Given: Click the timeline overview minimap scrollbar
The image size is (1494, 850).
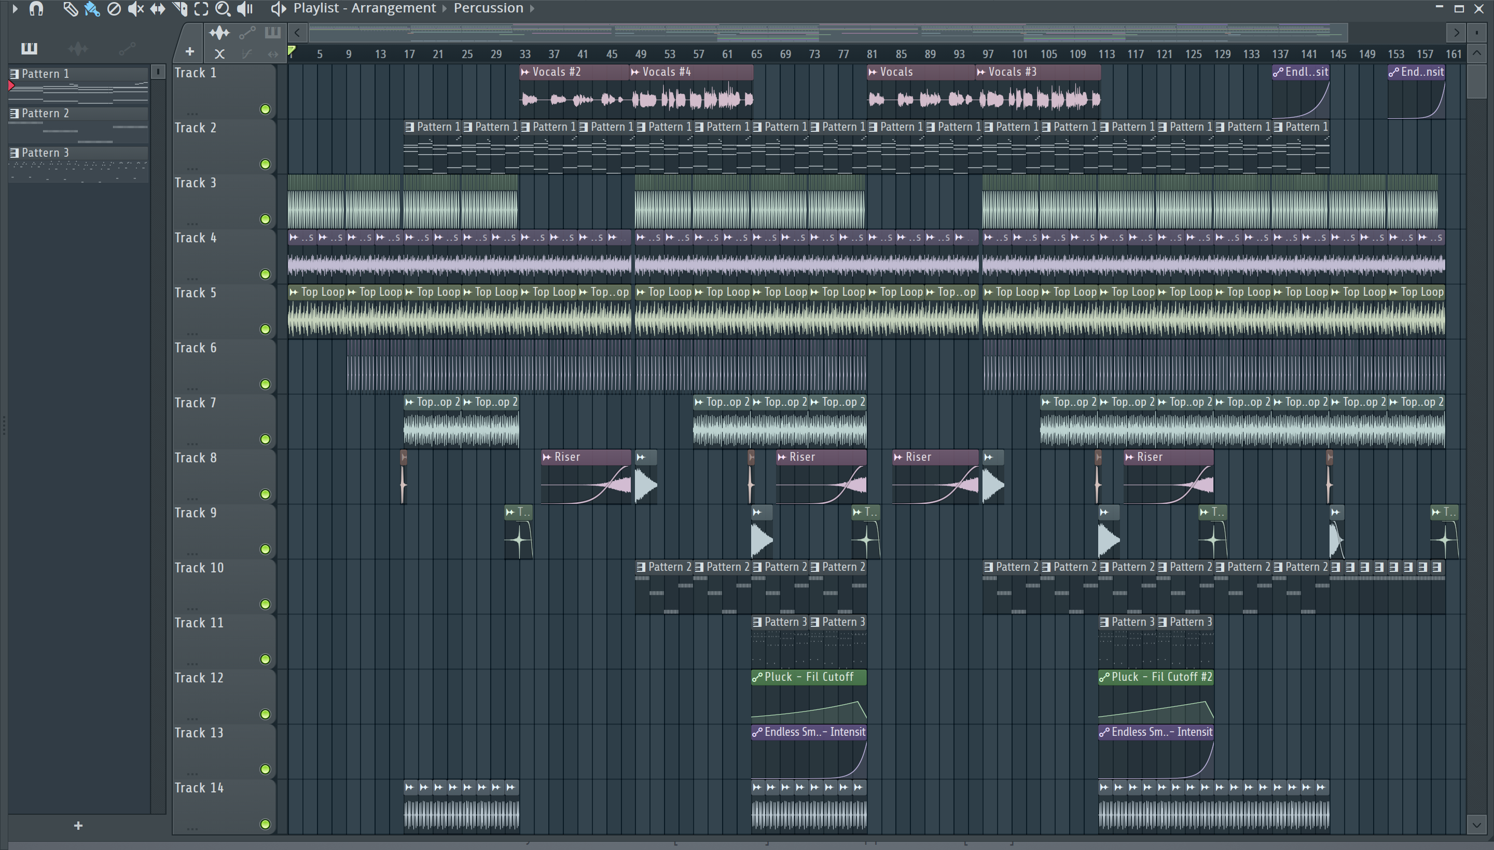Looking at the screenshot, I should [828, 33].
